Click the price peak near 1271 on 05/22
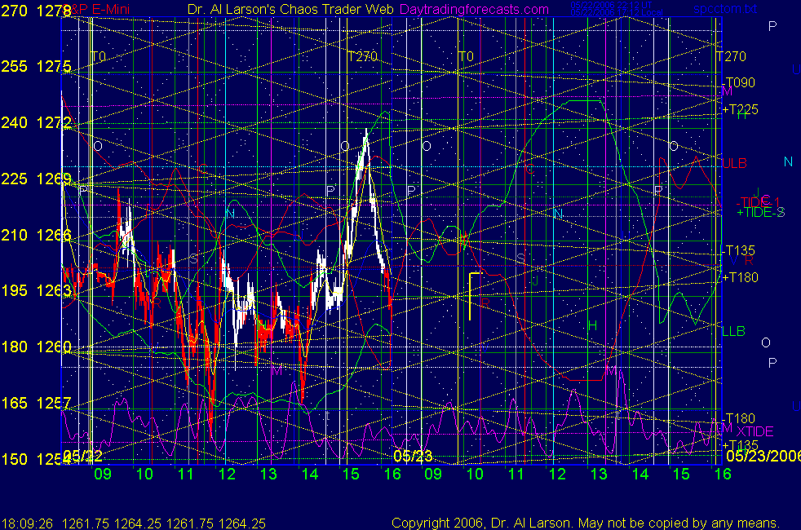Image resolution: width=801 pixels, height=530 pixels. click(365, 133)
